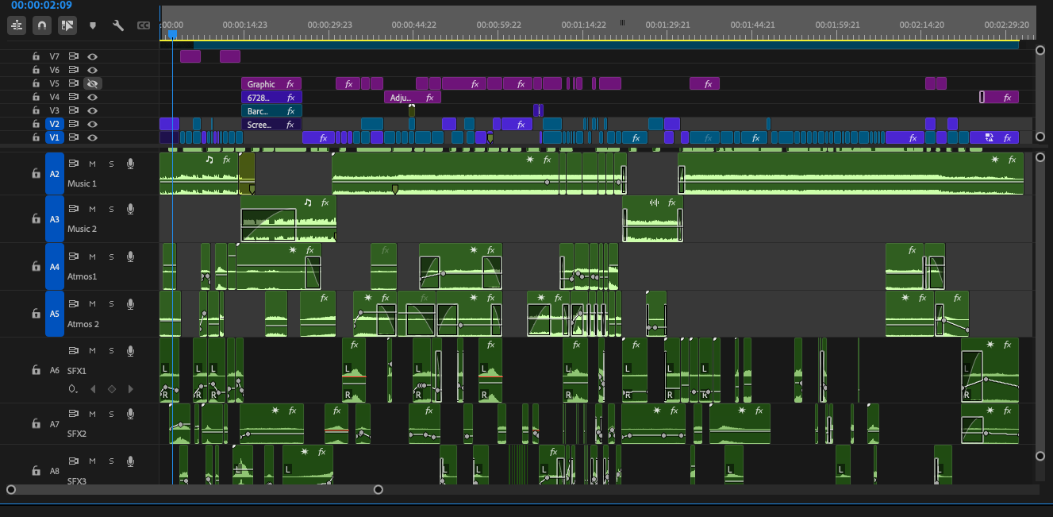This screenshot has height=517, width=1053.
Task: Lock the A7 SFX2 track
Action: point(36,424)
